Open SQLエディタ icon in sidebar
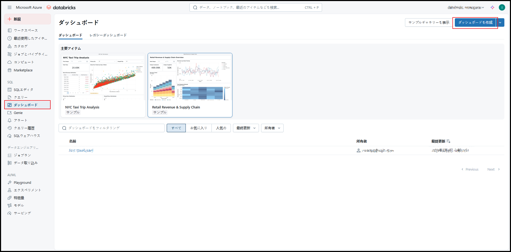Viewport: 511px width, 252px height. pyautogui.click(x=10, y=90)
